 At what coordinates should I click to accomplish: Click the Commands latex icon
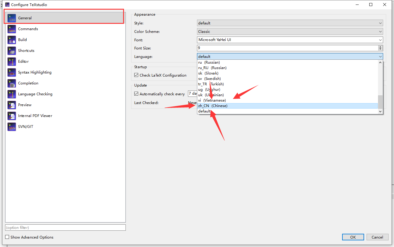click(x=12, y=29)
